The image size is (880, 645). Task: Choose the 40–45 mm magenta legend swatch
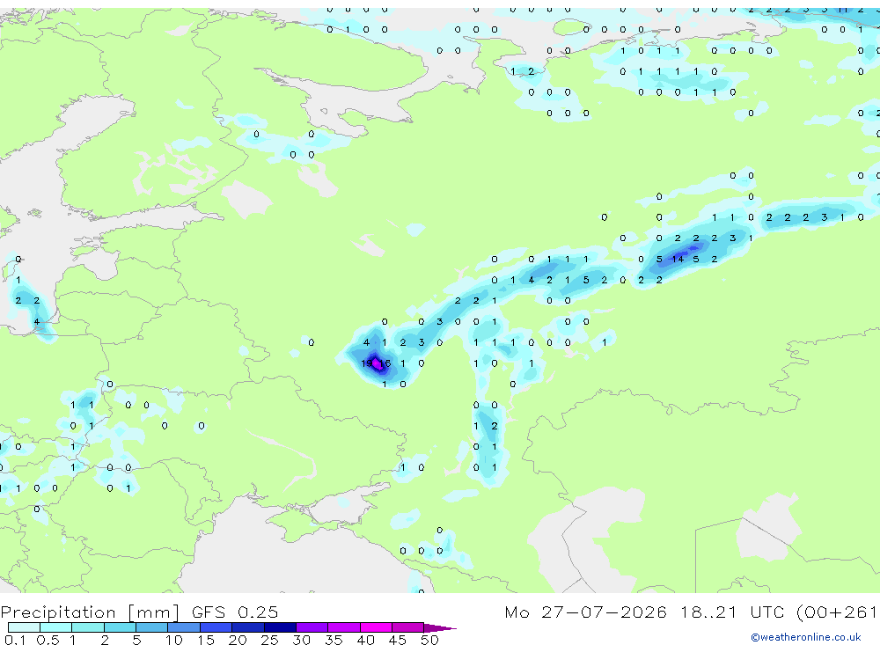376,627
